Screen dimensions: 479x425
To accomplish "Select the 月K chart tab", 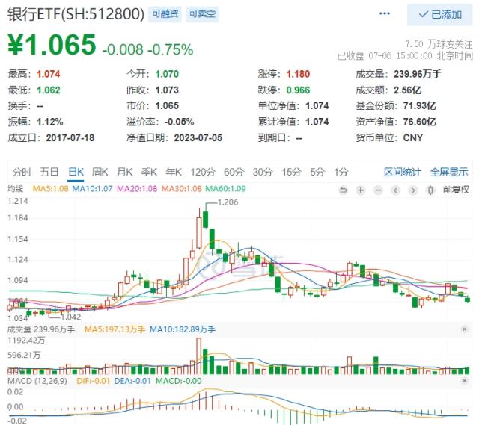I will coord(125,172).
